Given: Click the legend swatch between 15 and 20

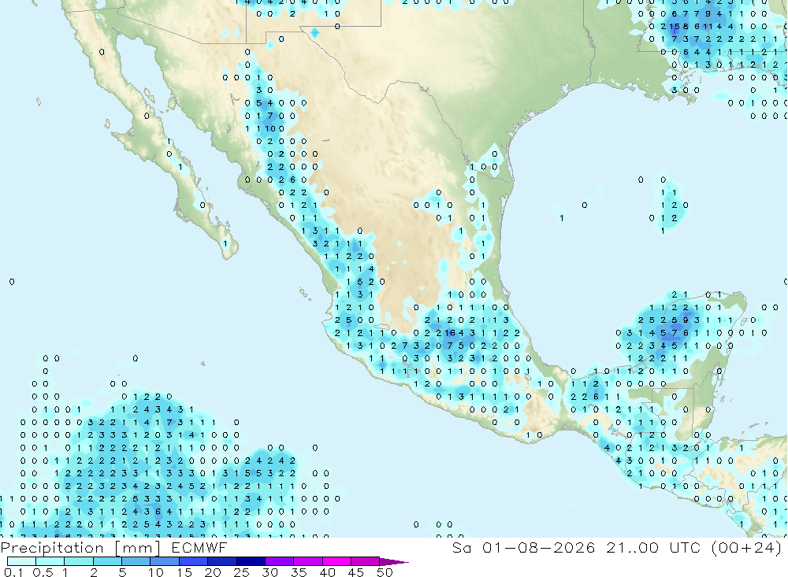Looking at the screenshot, I should [x=194, y=561].
